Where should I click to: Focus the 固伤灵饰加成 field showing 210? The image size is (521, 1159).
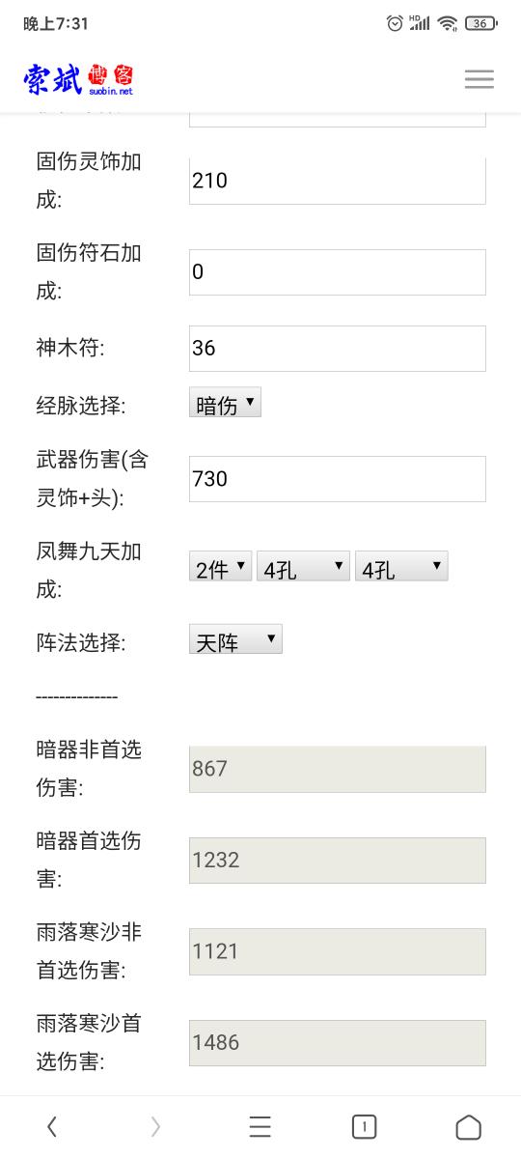338,181
